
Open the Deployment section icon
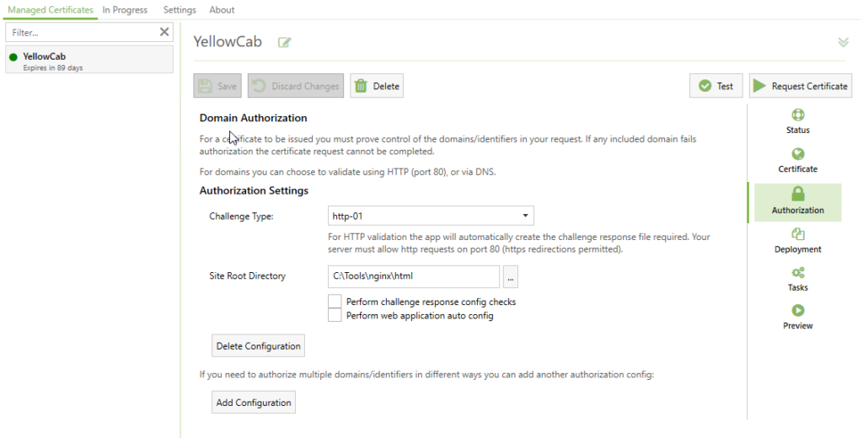797,234
